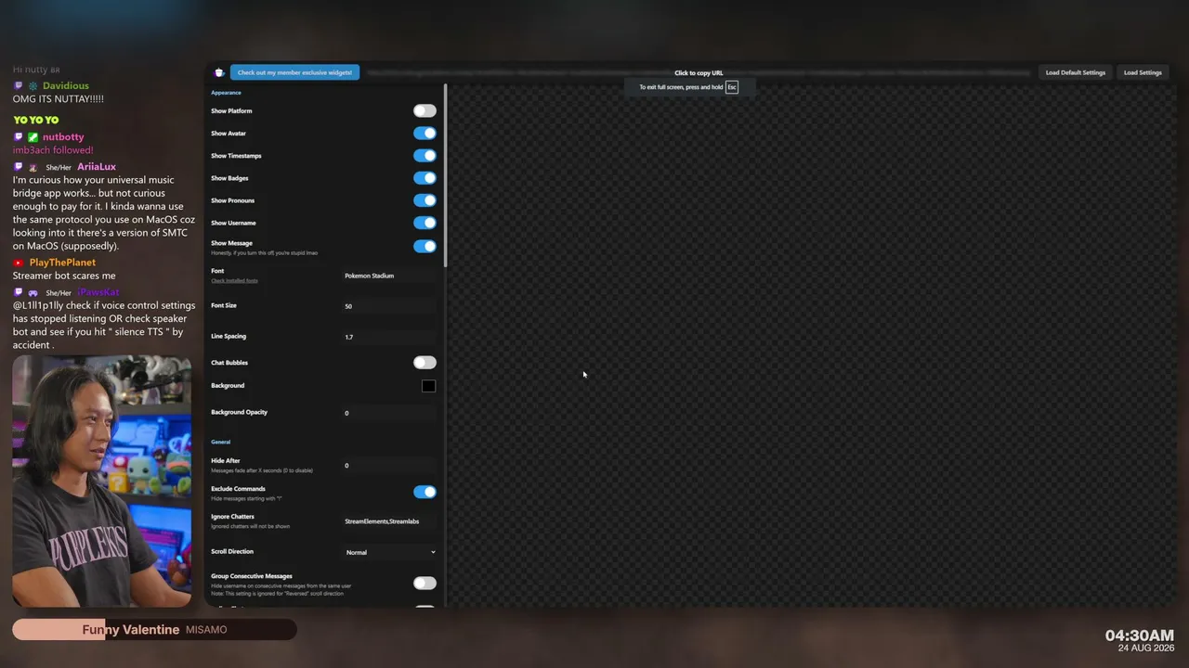Click the Ignore Chatters input field

(x=390, y=521)
